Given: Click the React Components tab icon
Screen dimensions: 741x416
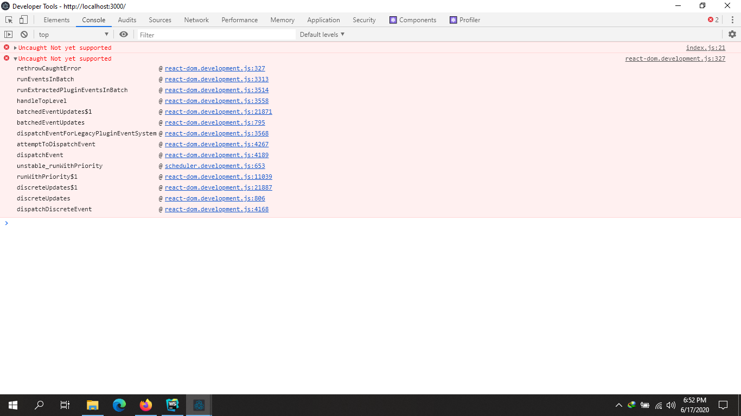Looking at the screenshot, I should click(x=393, y=20).
